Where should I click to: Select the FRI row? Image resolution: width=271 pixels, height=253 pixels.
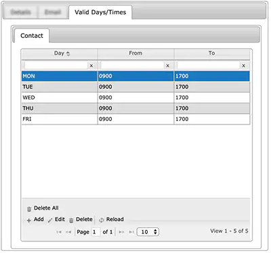click(x=135, y=119)
